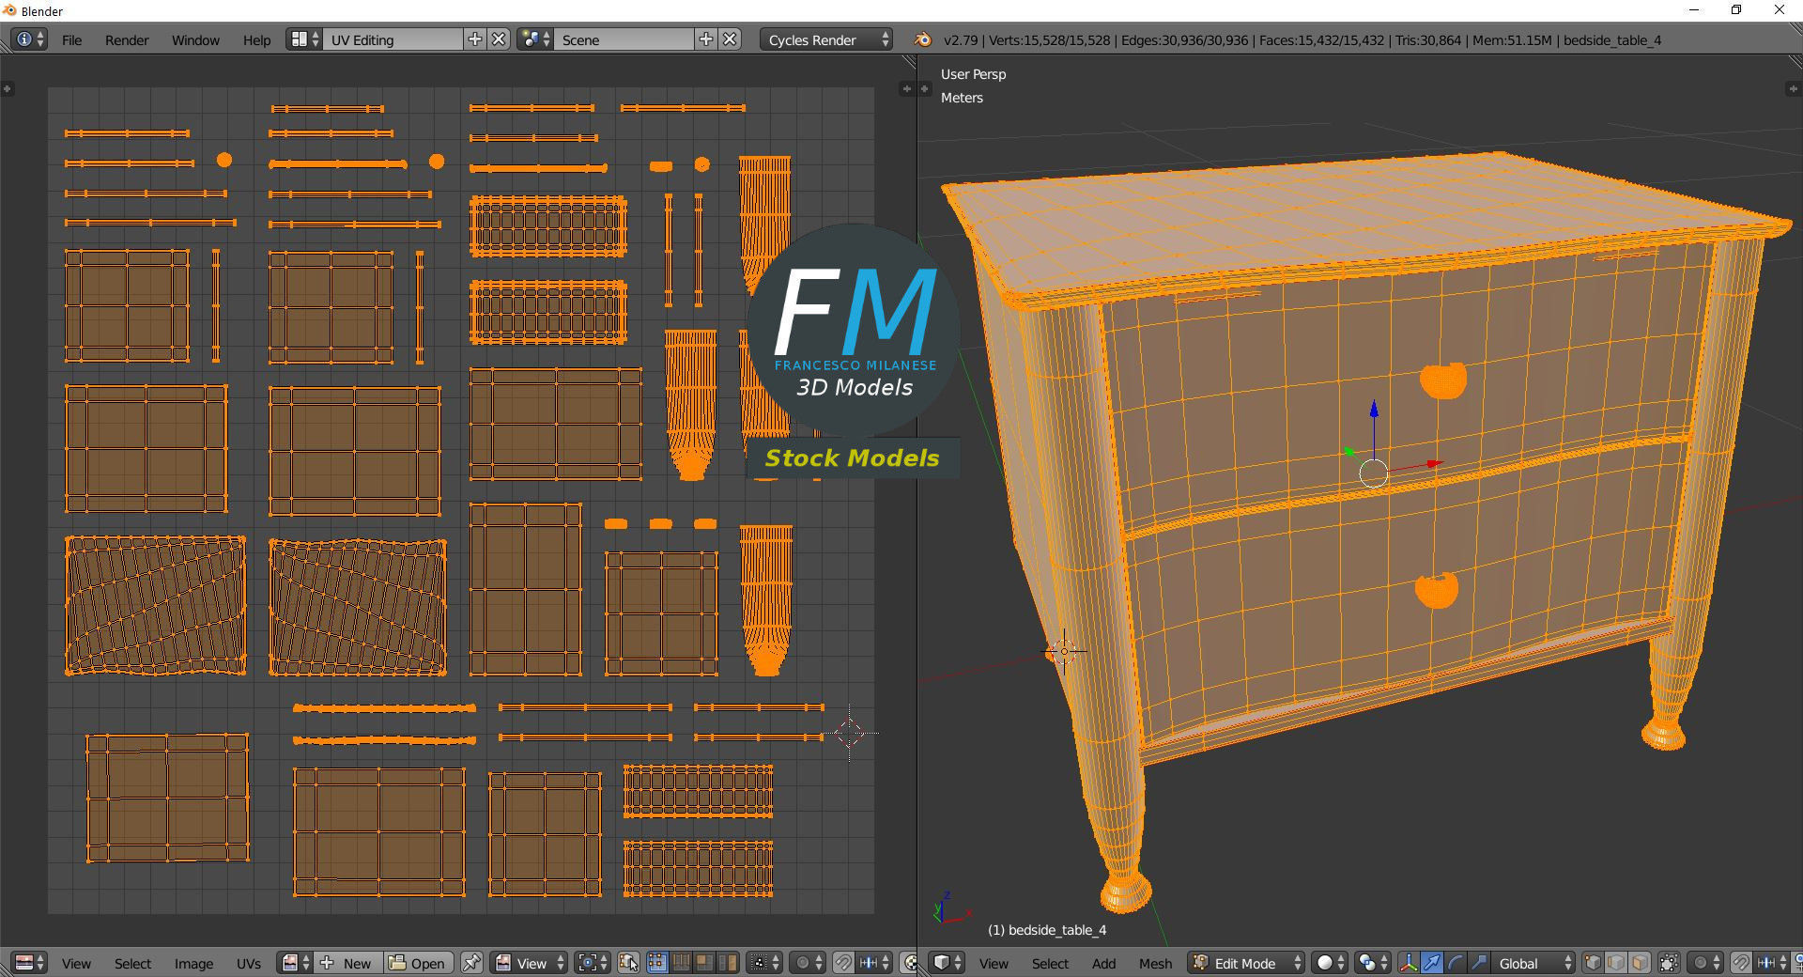Viewport: 1803px width, 977px height.
Task: Open 3D viewport snap element dropdown
Action: click(x=1771, y=963)
